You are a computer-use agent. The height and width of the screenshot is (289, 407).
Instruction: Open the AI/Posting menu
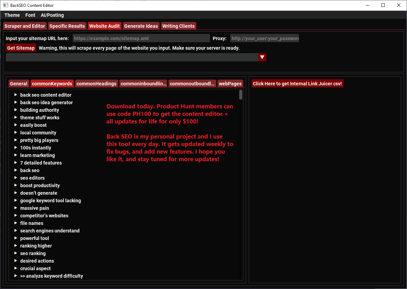[x=52, y=15]
